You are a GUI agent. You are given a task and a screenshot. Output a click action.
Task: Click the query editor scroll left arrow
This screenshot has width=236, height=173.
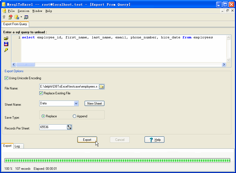click(14, 65)
